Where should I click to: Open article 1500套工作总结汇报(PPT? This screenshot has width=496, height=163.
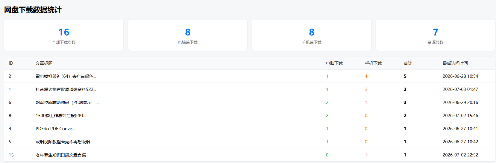(61, 116)
